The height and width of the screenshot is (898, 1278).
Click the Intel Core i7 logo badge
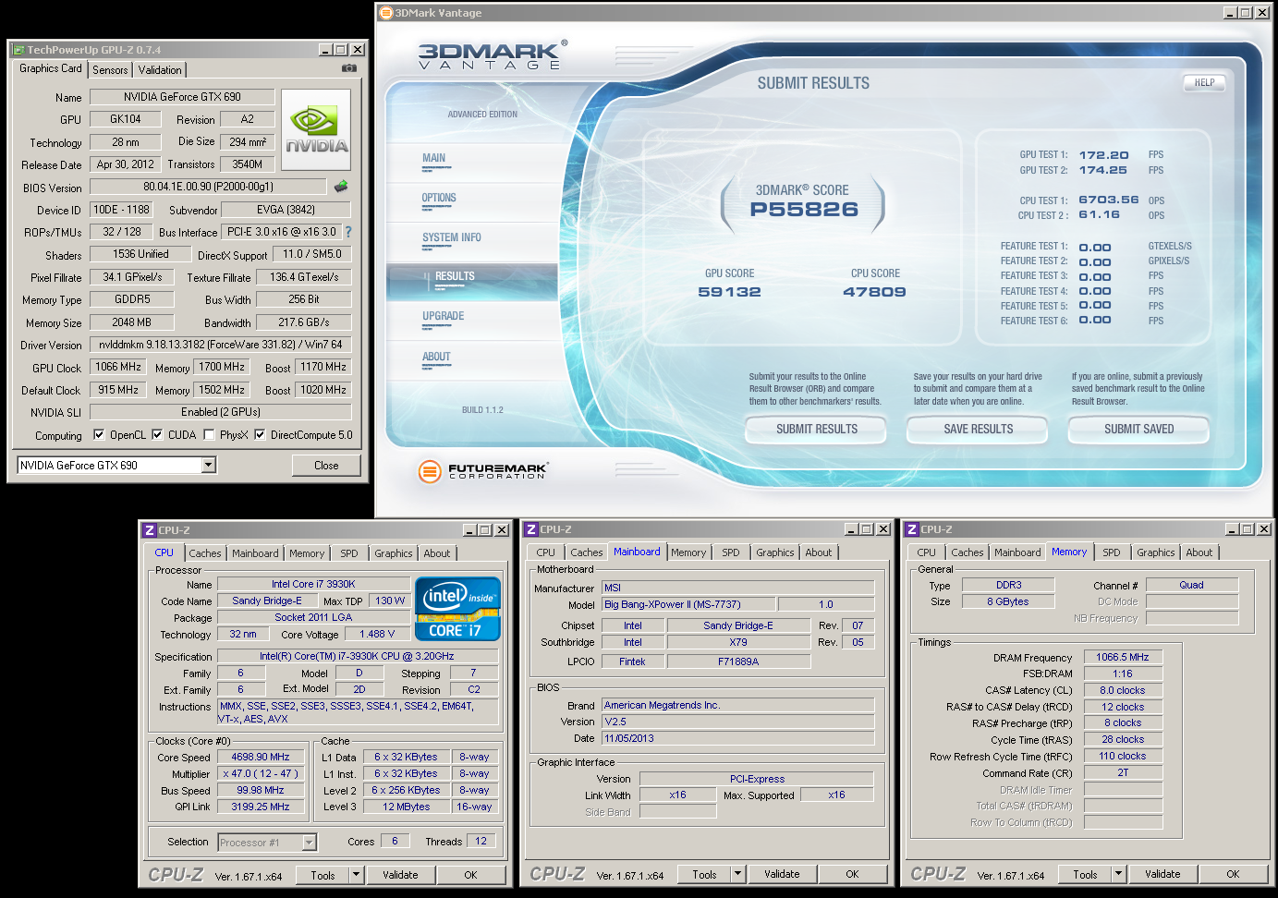[458, 608]
